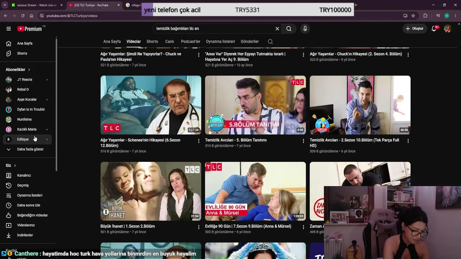Open options for Evliliğe 90 Gün video
Image resolution: width=461 pixels, height=259 pixels.
coord(303,227)
